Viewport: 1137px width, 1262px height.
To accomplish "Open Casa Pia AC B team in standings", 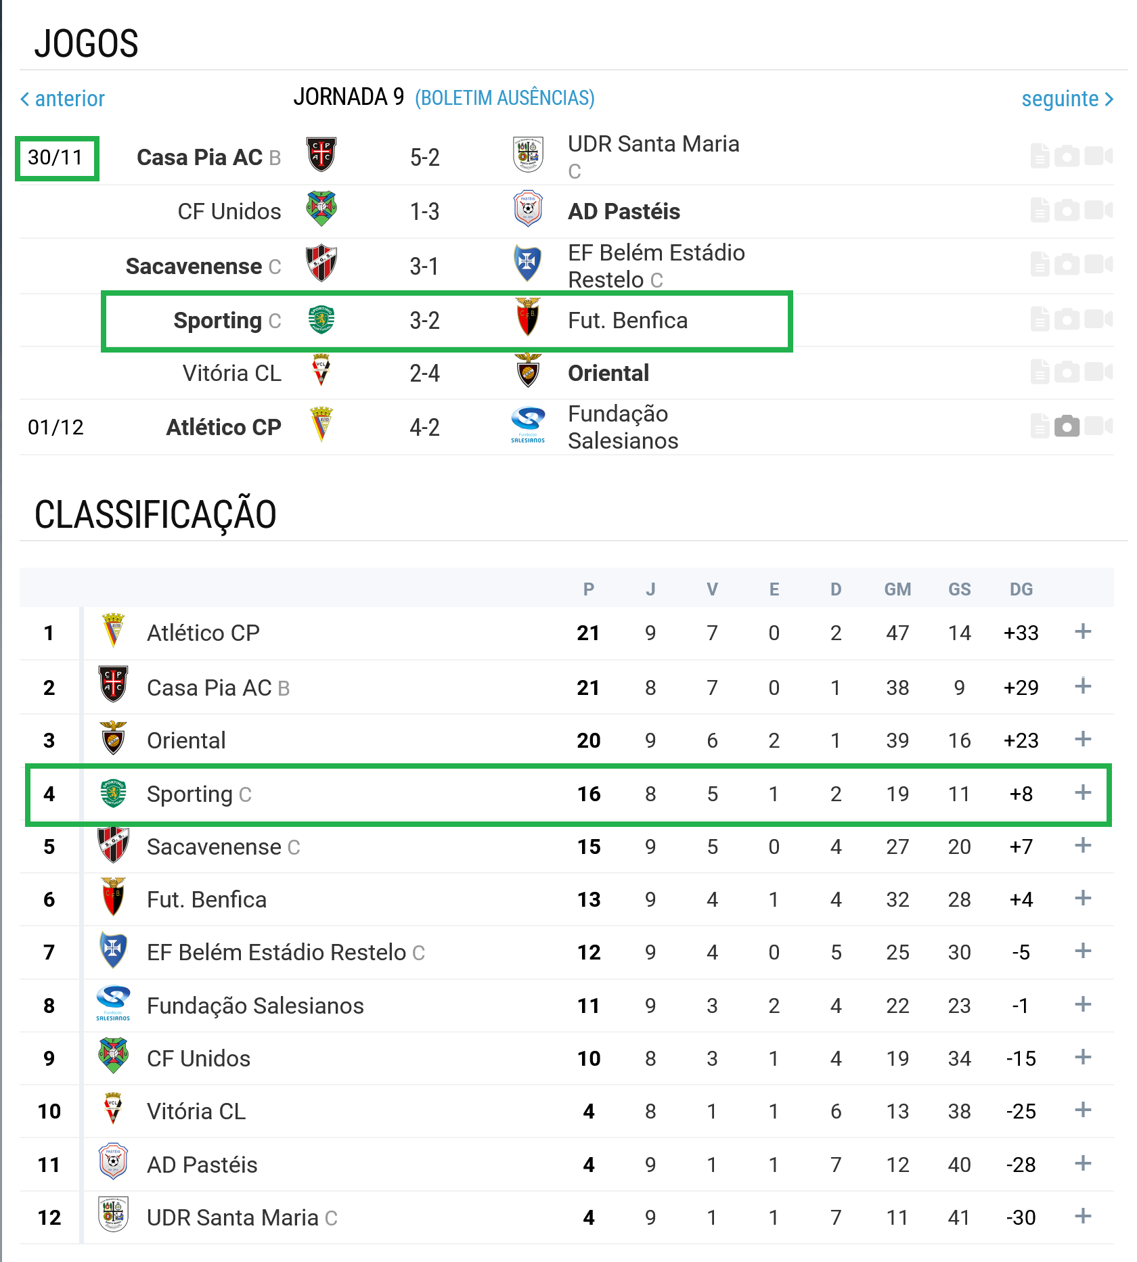I will (x=218, y=688).
